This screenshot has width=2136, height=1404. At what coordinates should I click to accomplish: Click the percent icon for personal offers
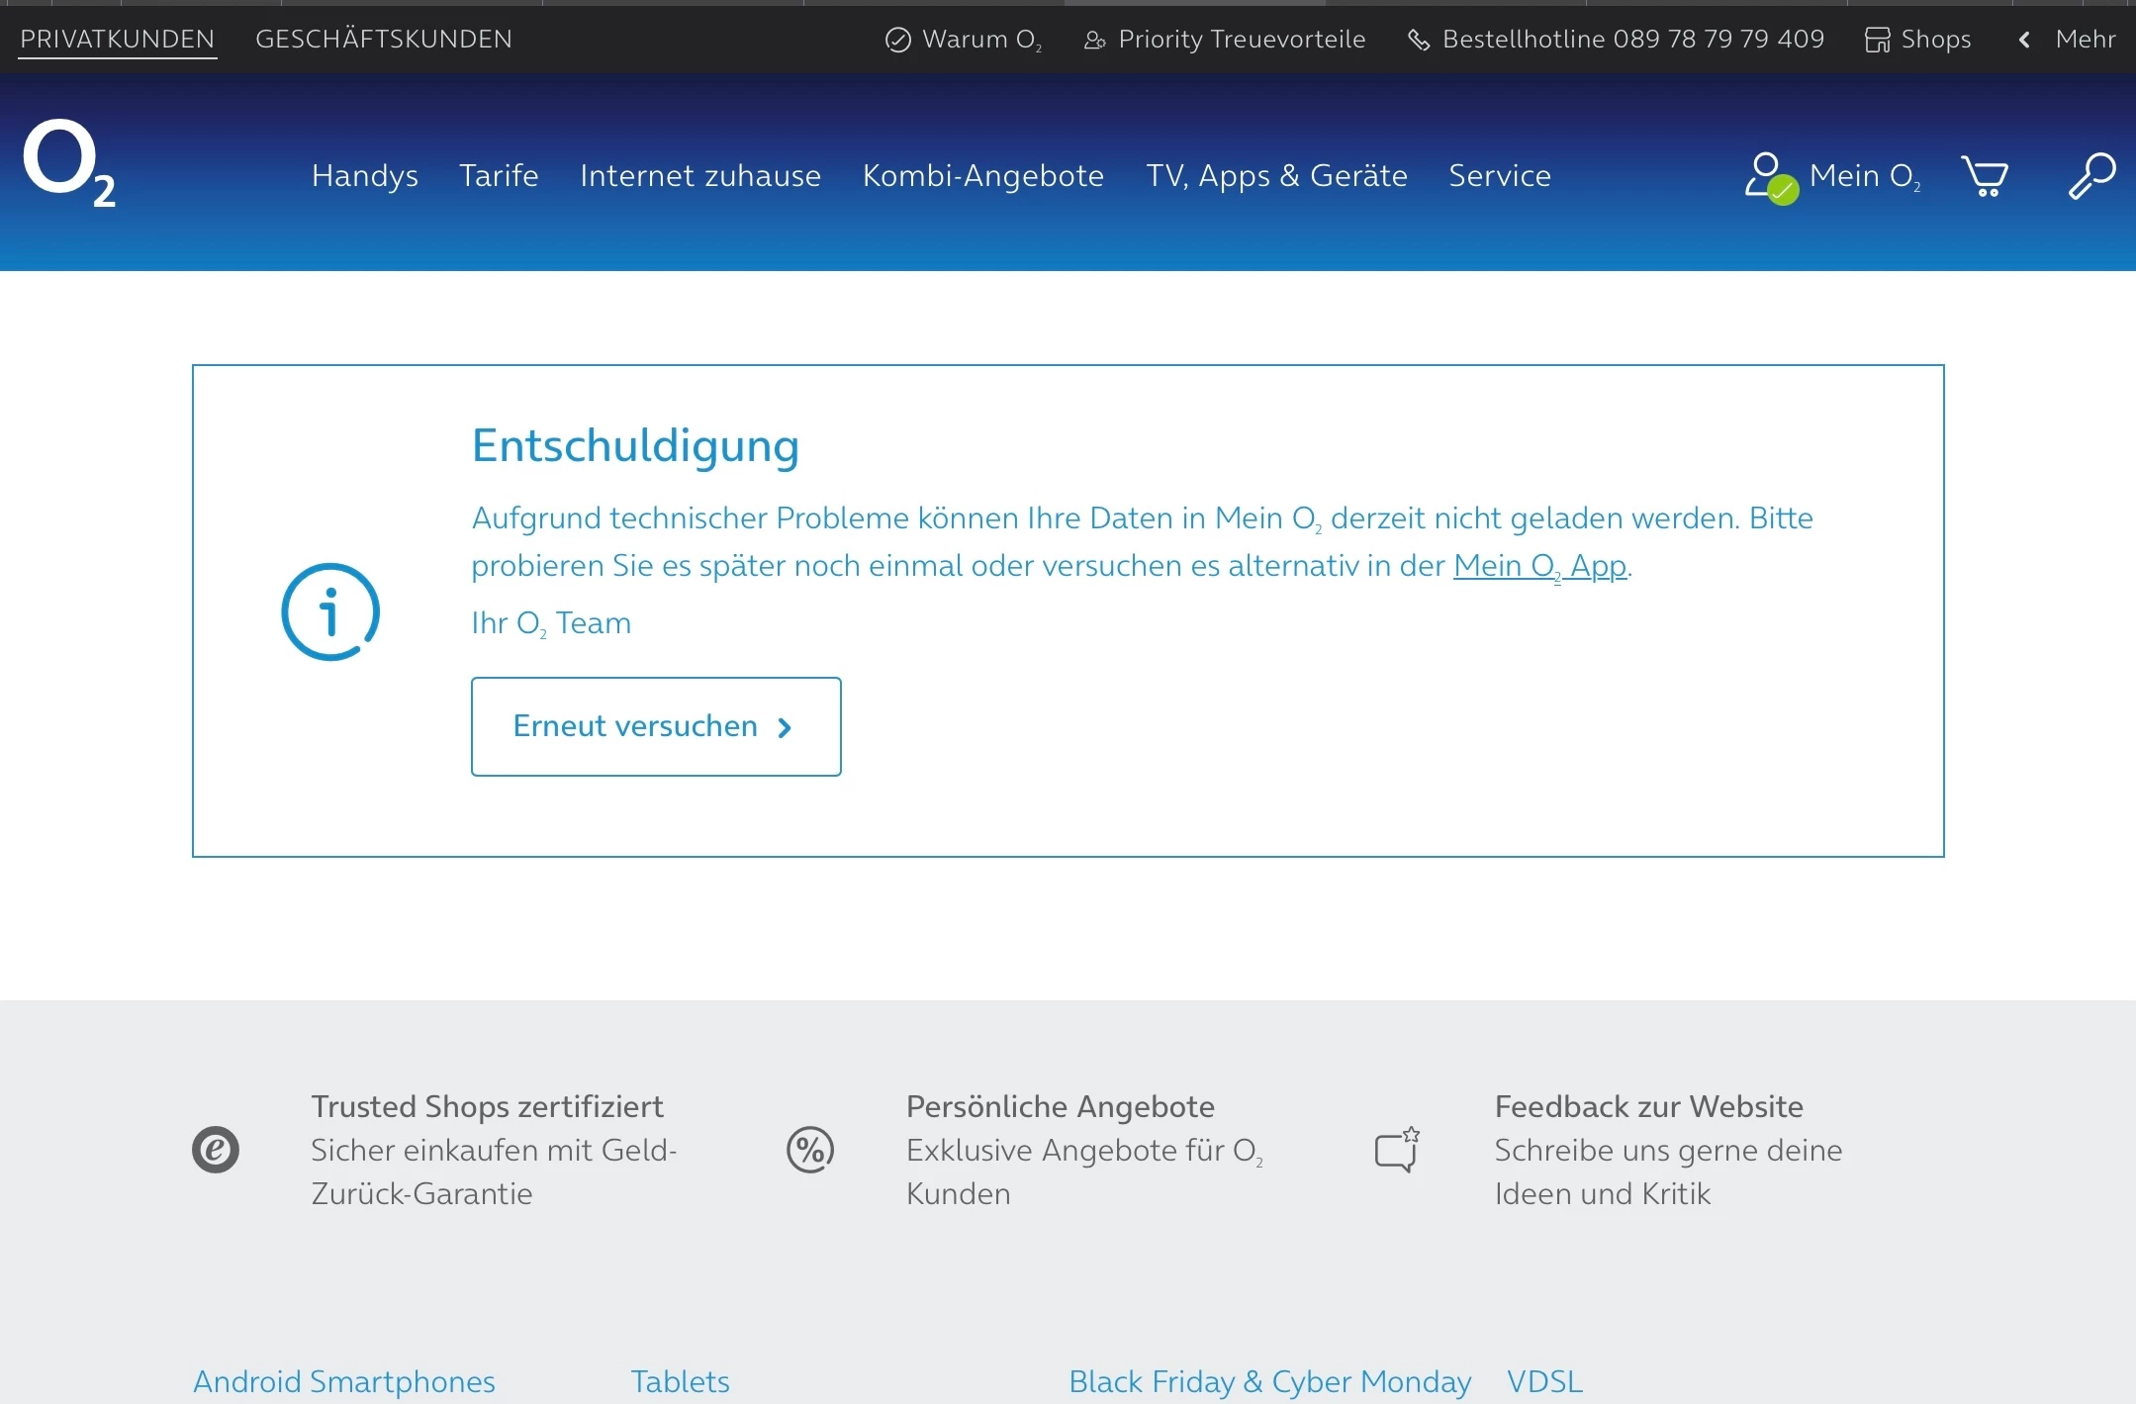click(810, 1150)
